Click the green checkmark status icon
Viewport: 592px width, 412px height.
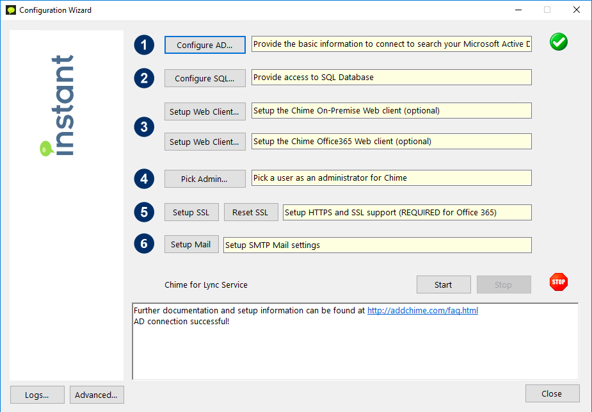[558, 42]
